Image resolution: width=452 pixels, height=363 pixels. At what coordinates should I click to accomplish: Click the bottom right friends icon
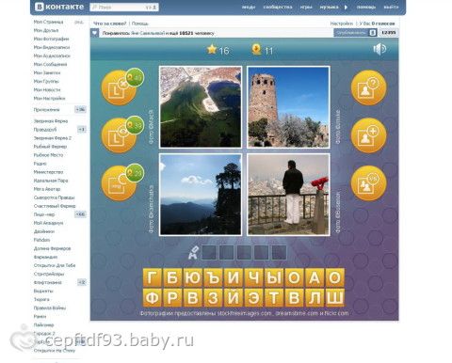click(368, 182)
